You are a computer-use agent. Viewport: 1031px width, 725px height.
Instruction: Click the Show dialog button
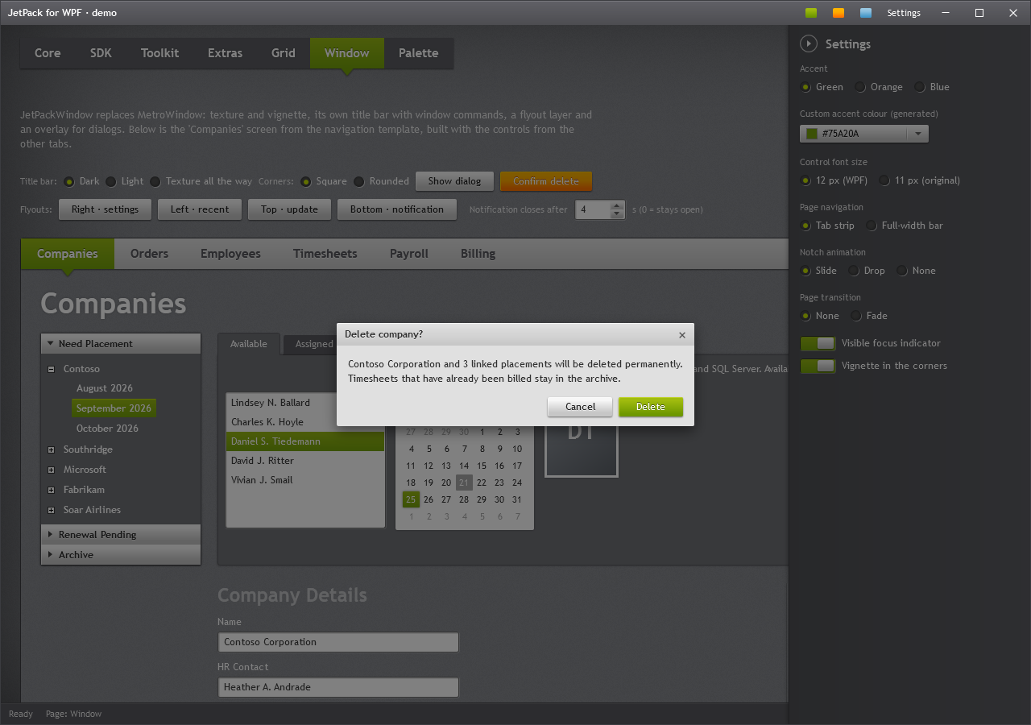pos(454,181)
